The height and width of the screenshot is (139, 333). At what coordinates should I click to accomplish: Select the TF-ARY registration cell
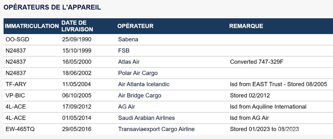pyautogui.click(x=16, y=84)
